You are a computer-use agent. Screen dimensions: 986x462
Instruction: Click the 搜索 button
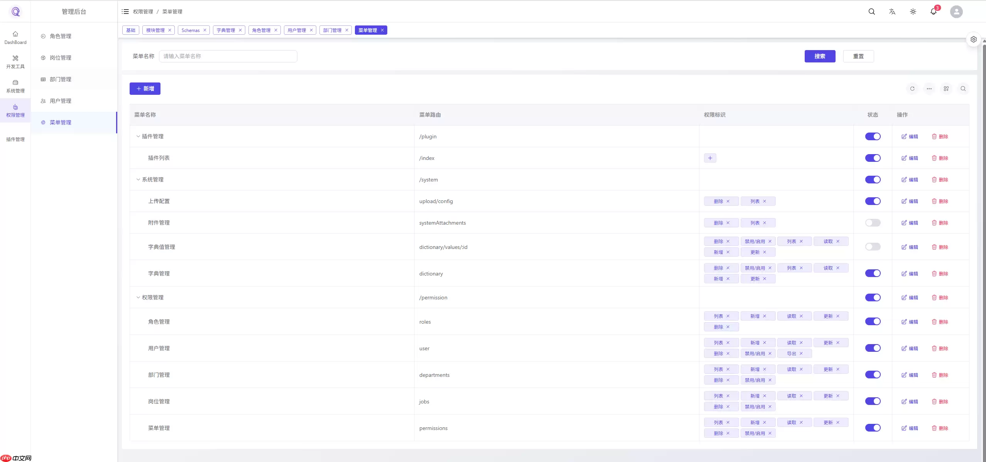pyautogui.click(x=820, y=56)
